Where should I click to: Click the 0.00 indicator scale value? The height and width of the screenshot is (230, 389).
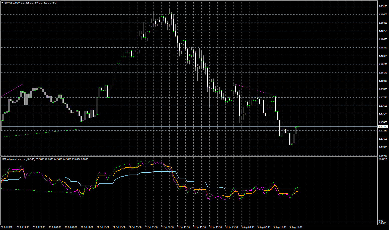pos(380,221)
